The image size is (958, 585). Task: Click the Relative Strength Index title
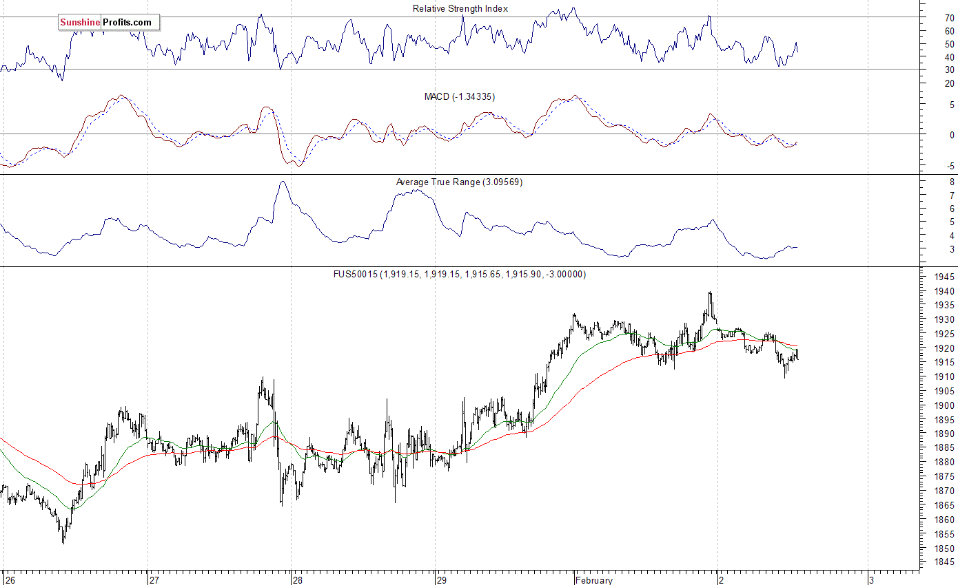pos(460,8)
